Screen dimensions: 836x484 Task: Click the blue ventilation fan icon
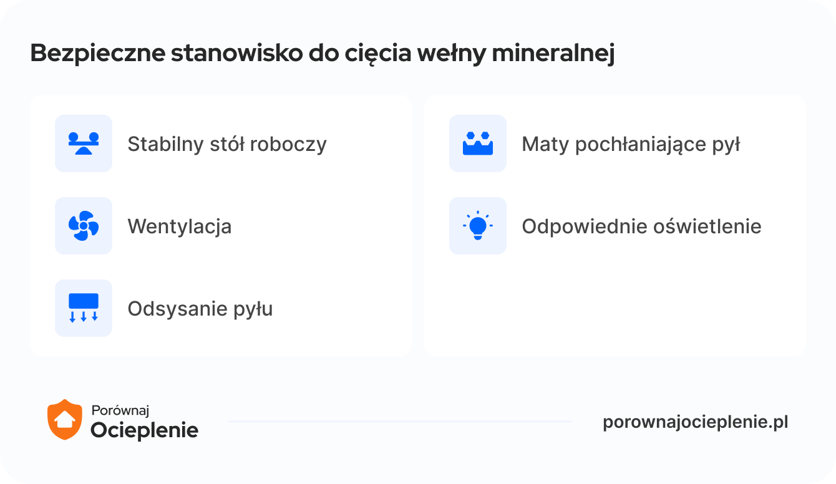pos(84,226)
